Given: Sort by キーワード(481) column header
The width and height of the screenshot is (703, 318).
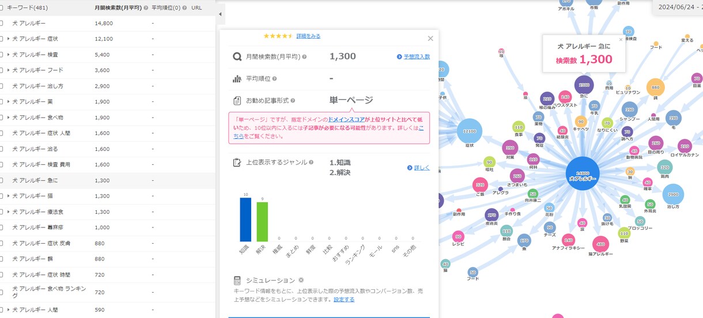Looking at the screenshot, I should pyautogui.click(x=28, y=8).
